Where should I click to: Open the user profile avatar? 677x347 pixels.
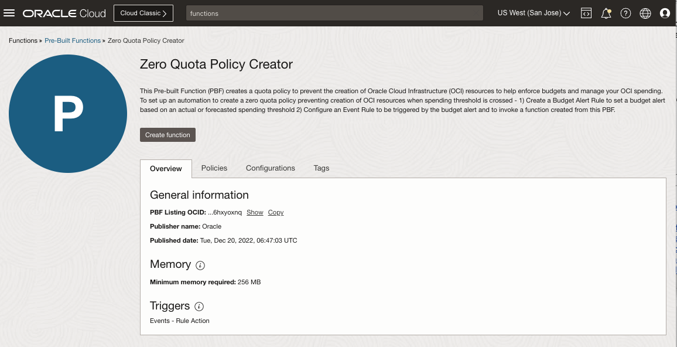coord(665,12)
